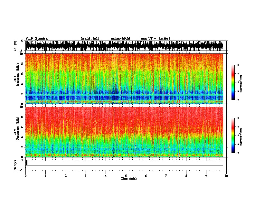Screen dimensions: 255x197
Task: Click tick label "0" on the time axis
Action: point(25,176)
